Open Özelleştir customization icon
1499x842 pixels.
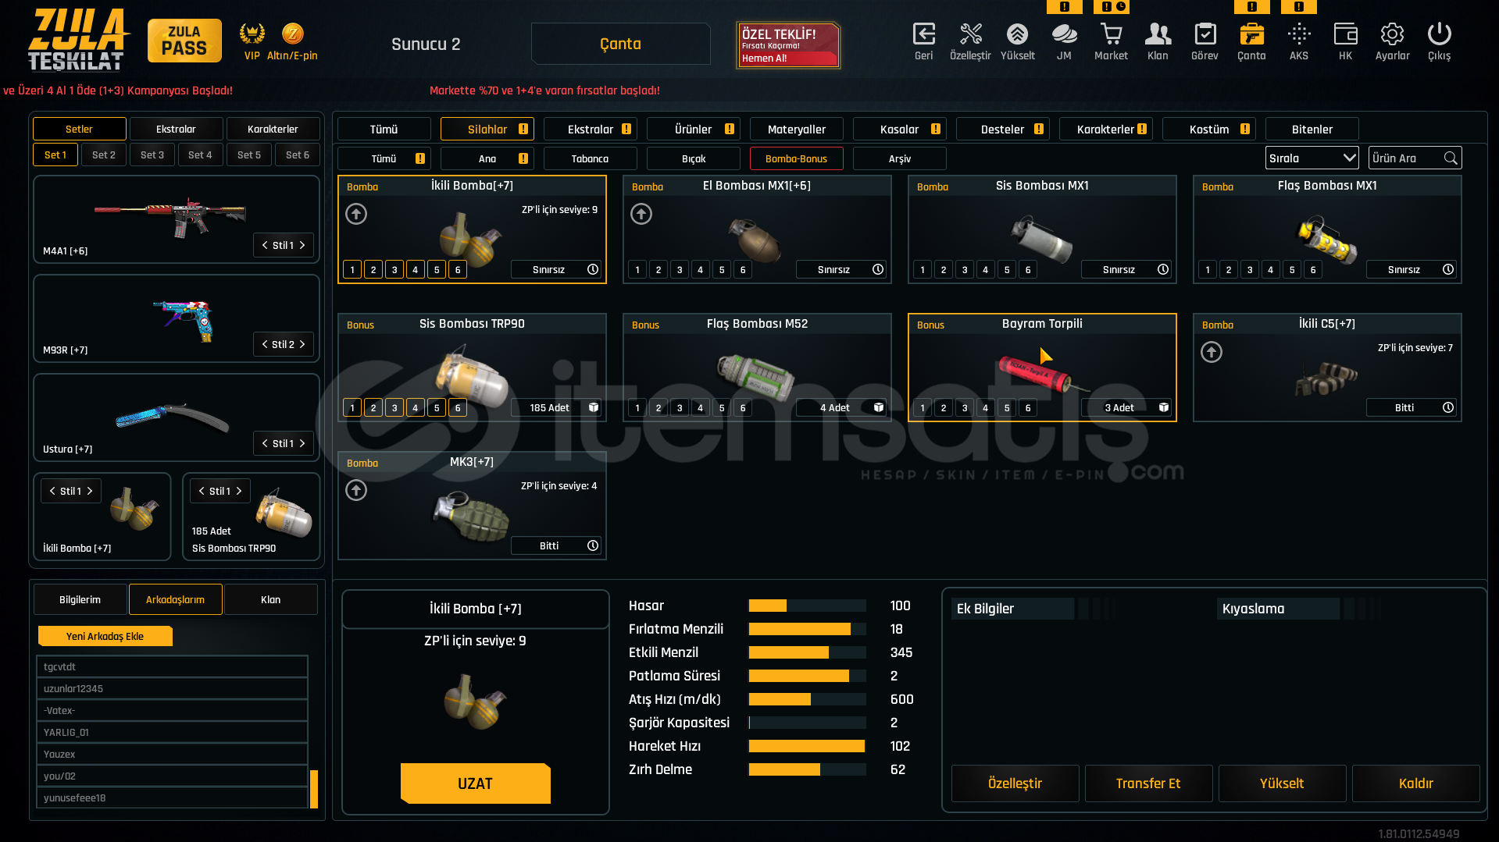pyautogui.click(x=970, y=34)
